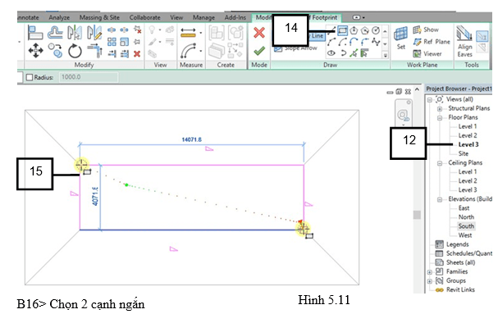Expand Structural Plans node

pyautogui.click(x=440, y=109)
